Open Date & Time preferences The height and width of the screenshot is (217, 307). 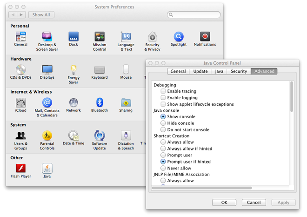[73, 138]
